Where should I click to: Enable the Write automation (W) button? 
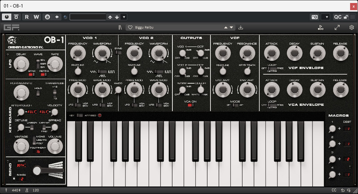coord(37,17)
